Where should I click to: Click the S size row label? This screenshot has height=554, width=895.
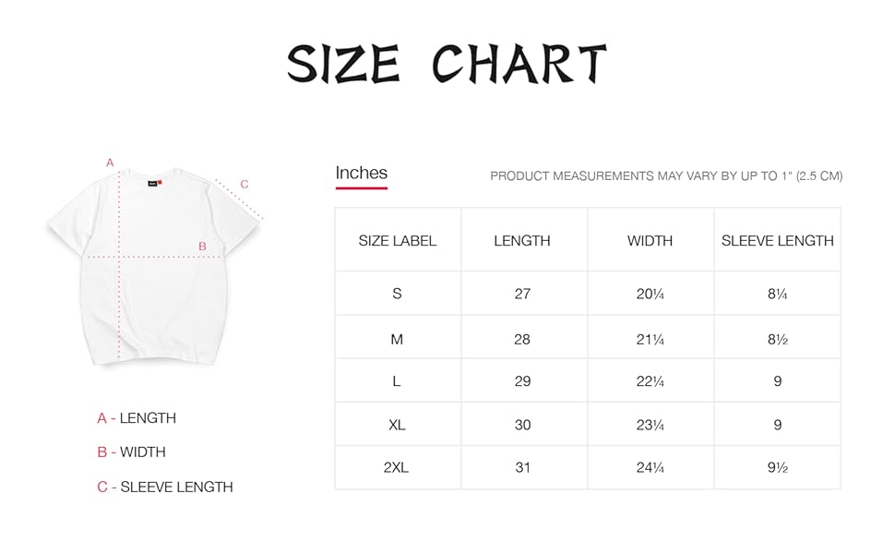tap(397, 294)
